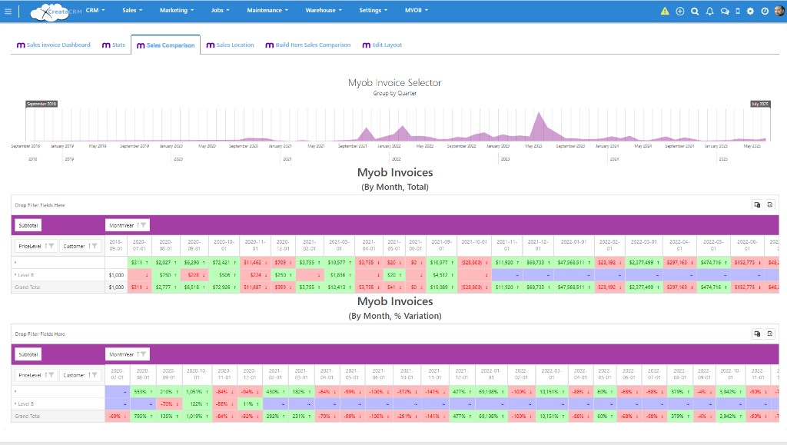Open the Sales dropdown menu
The image size is (787, 445).
click(x=132, y=10)
